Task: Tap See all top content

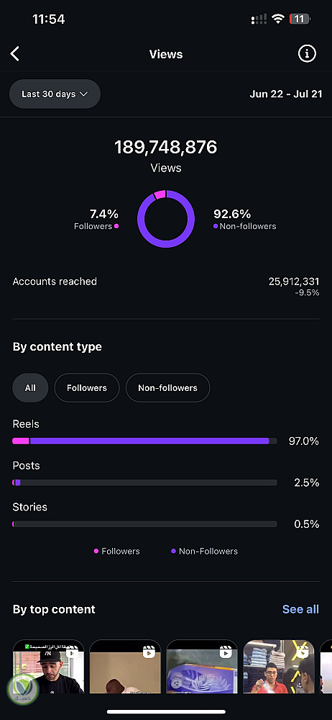Action: click(300, 609)
